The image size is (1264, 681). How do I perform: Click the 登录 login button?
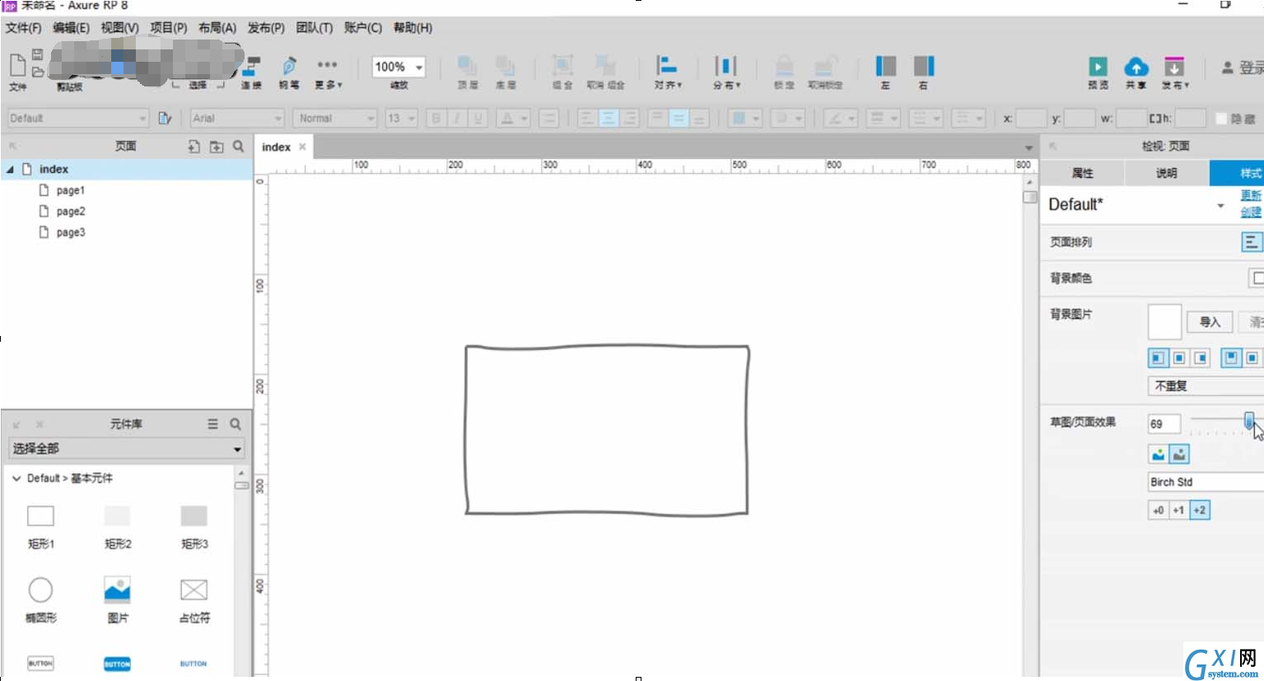[x=1242, y=68]
